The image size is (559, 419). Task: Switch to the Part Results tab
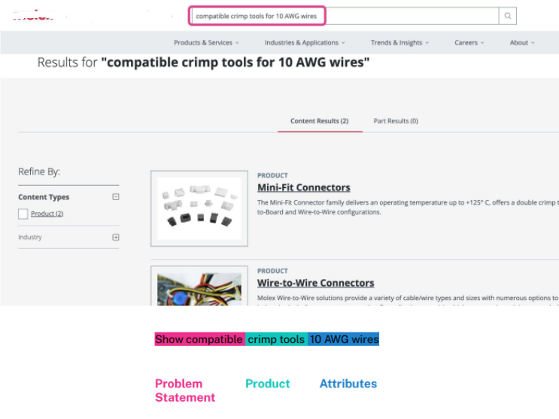[396, 121]
